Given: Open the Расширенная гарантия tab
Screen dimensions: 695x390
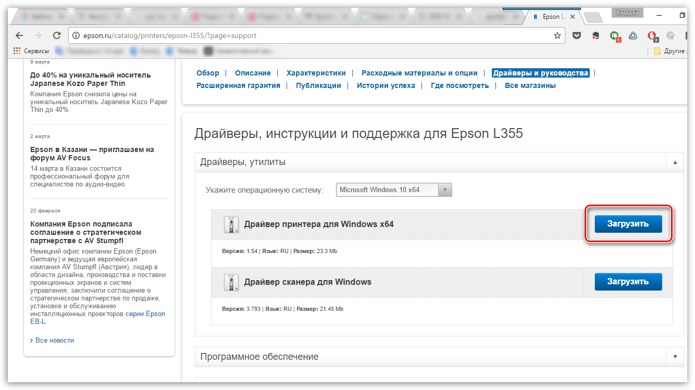Looking at the screenshot, I should [238, 85].
